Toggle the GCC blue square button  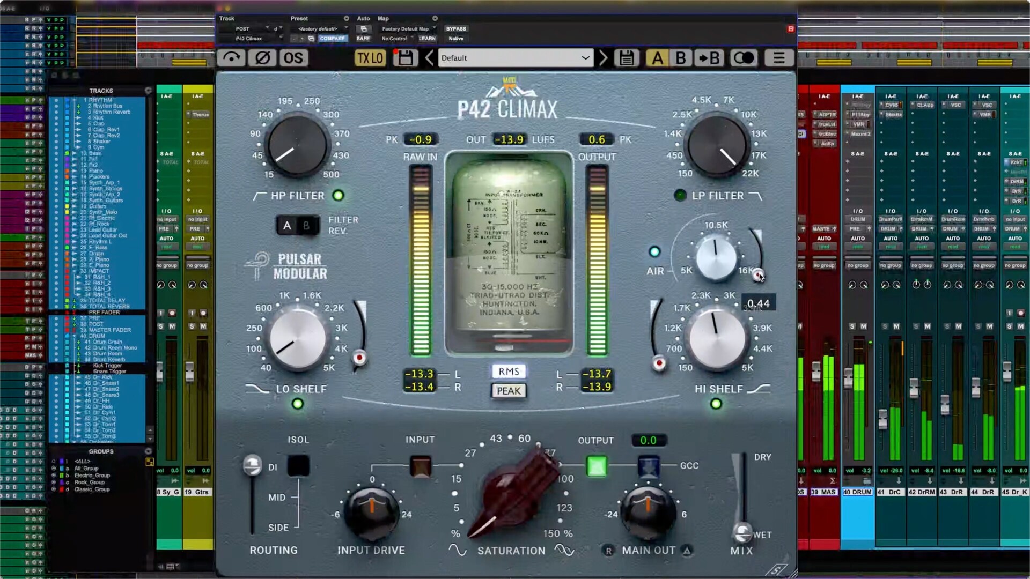[649, 466]
